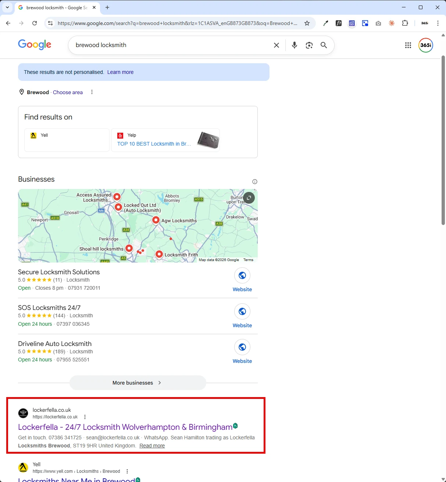Click the Yell result favicon
The height and width of the screenshot is (482, 446).
pyautogui.click(x=23, y=468)
